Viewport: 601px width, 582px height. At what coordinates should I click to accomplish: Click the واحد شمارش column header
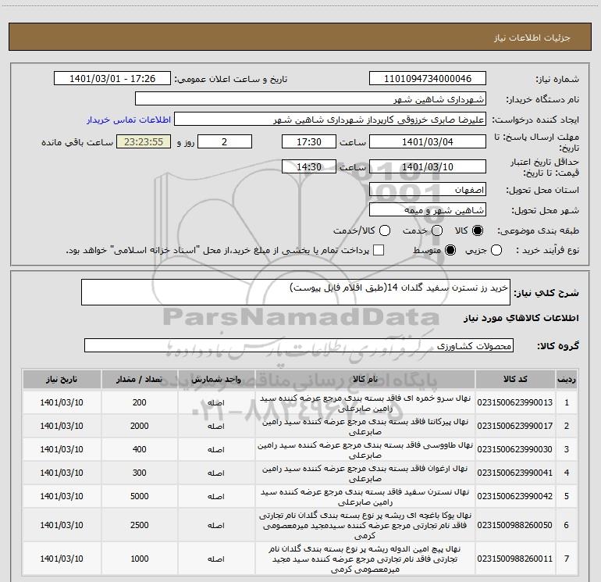pyautogui.click(x=216, y=379)
